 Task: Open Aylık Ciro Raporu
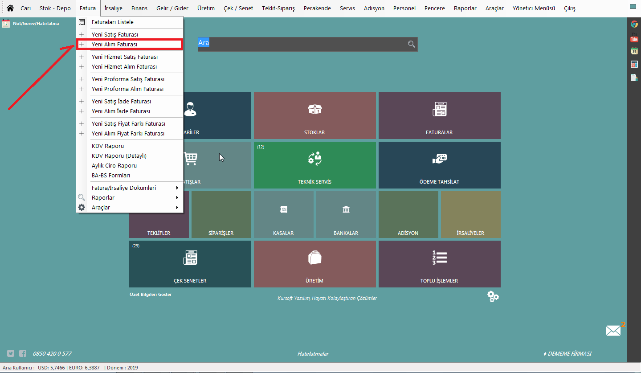click(130, 165)
